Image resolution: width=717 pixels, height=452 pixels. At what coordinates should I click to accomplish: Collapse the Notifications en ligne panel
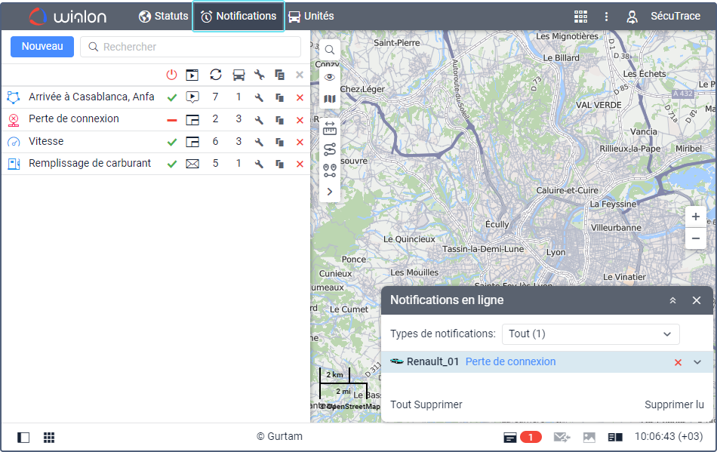click(672, 300)
